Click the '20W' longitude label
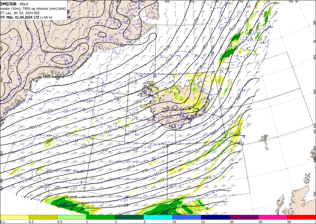This screenshot has width=316, height=224. [167, 1]
